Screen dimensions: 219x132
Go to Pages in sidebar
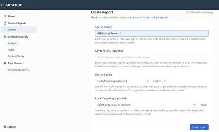coord(11,50)
